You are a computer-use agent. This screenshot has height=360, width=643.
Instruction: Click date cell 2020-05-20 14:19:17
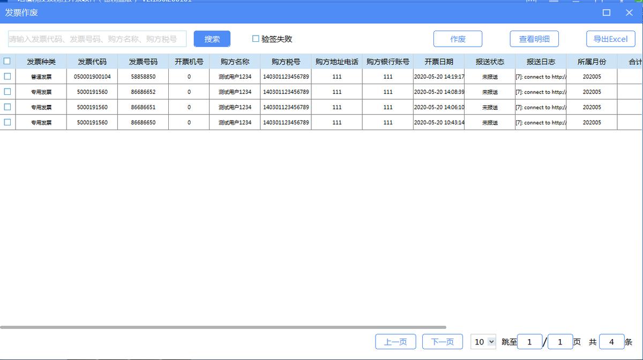pyautogui.click(x=439, y=77)
